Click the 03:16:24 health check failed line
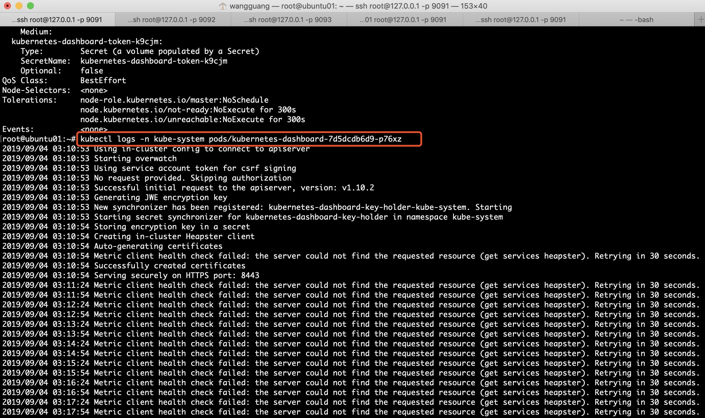The height and width of the screenshot is (418, 705). (x=351, y=383)
